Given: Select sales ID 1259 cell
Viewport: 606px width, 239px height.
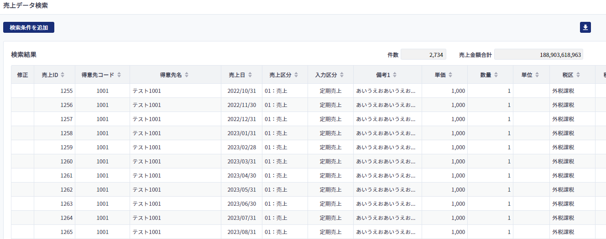Looking at the screenshot, I should coord(55,147).
